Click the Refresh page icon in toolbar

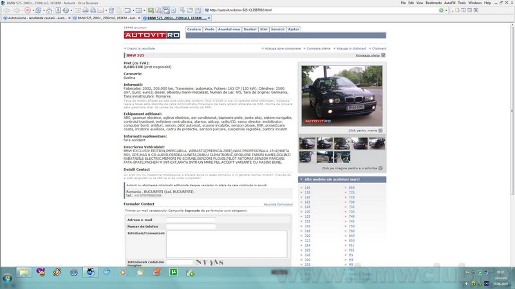(39, 10)
